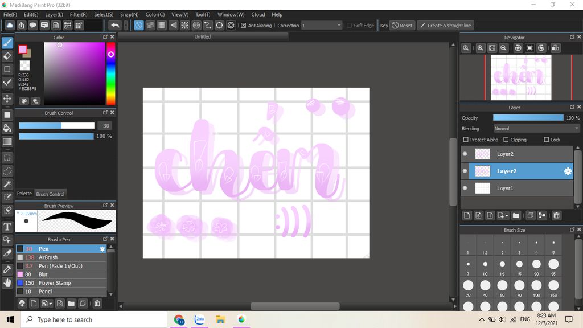Screen dimensions: 583x328
Task: Select the transparent color swatch
Action: pyautogui.click(x=24, y=65)
